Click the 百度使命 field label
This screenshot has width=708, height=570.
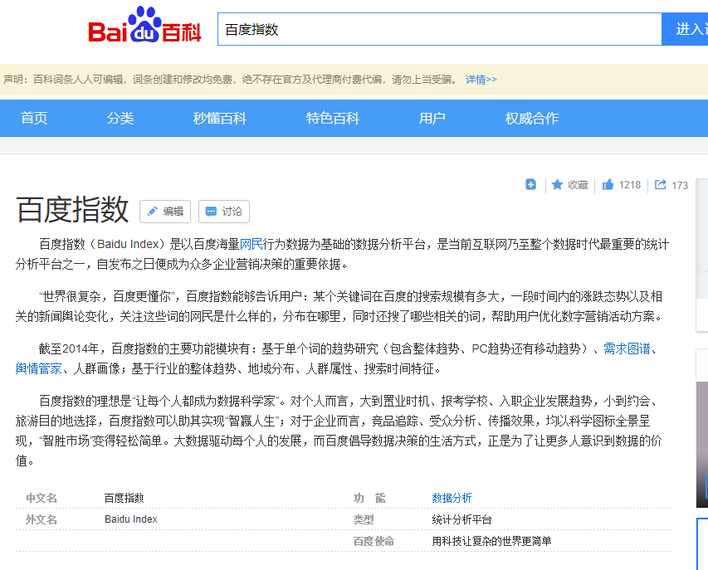coord(374,541)
